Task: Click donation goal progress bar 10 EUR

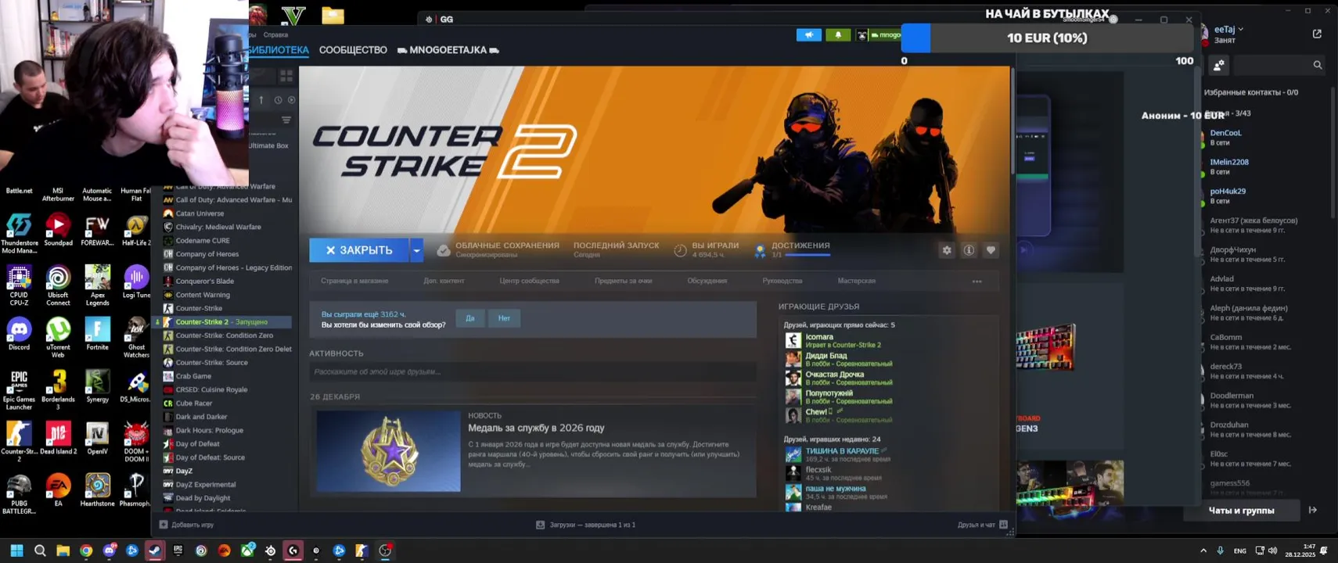Action: coord(1048,38)
